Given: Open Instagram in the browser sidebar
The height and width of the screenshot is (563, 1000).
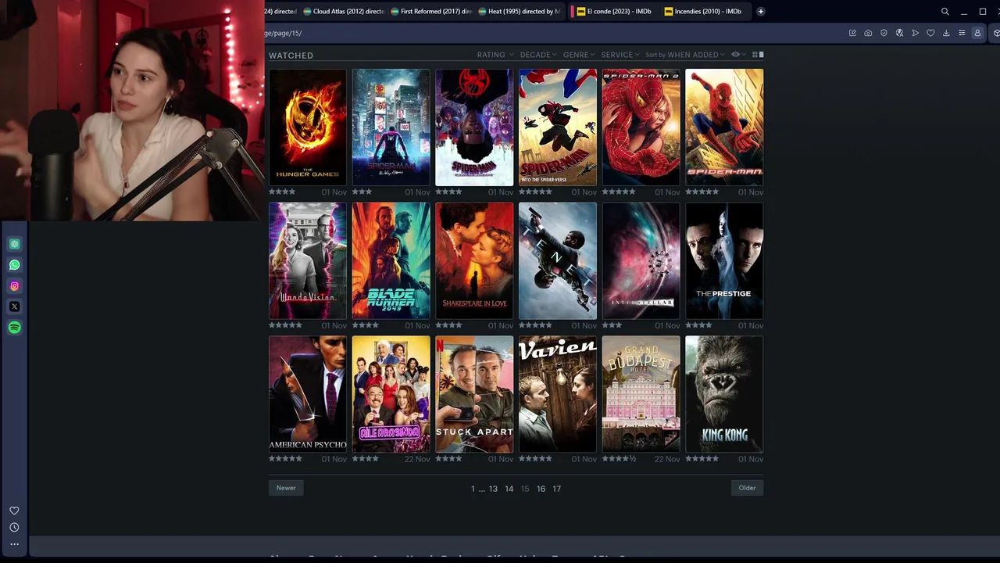Looking at the screenshot, I should 14,286.
